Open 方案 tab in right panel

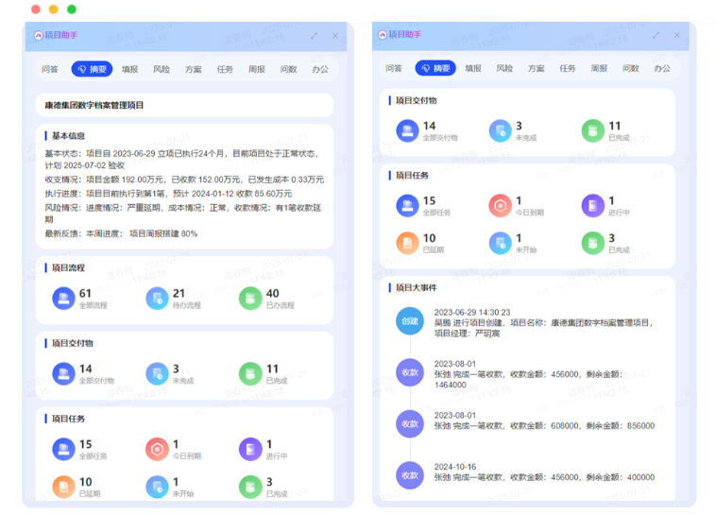pyautogui.click(x=537, y=69)
